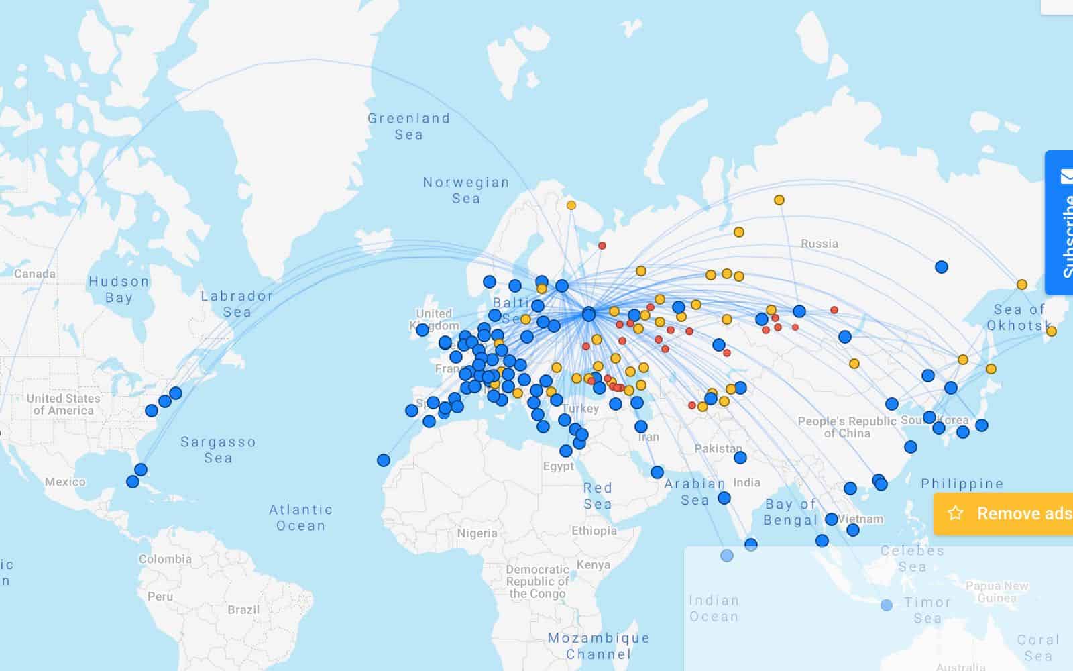Select the blue marker above Iran label
This screenshot has width=1073, height=671.
coord(641,427)
